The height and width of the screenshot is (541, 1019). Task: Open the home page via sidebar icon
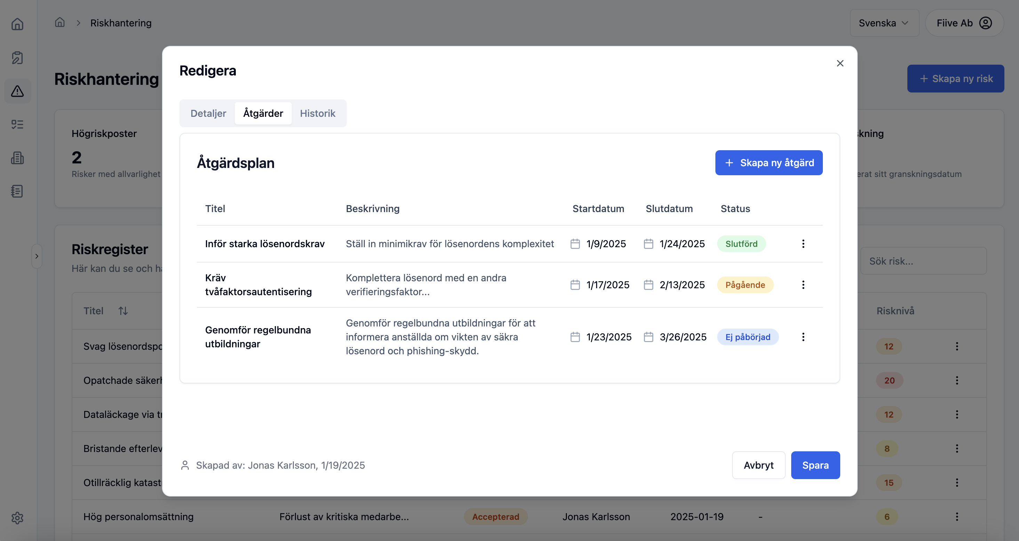[17, 24]
